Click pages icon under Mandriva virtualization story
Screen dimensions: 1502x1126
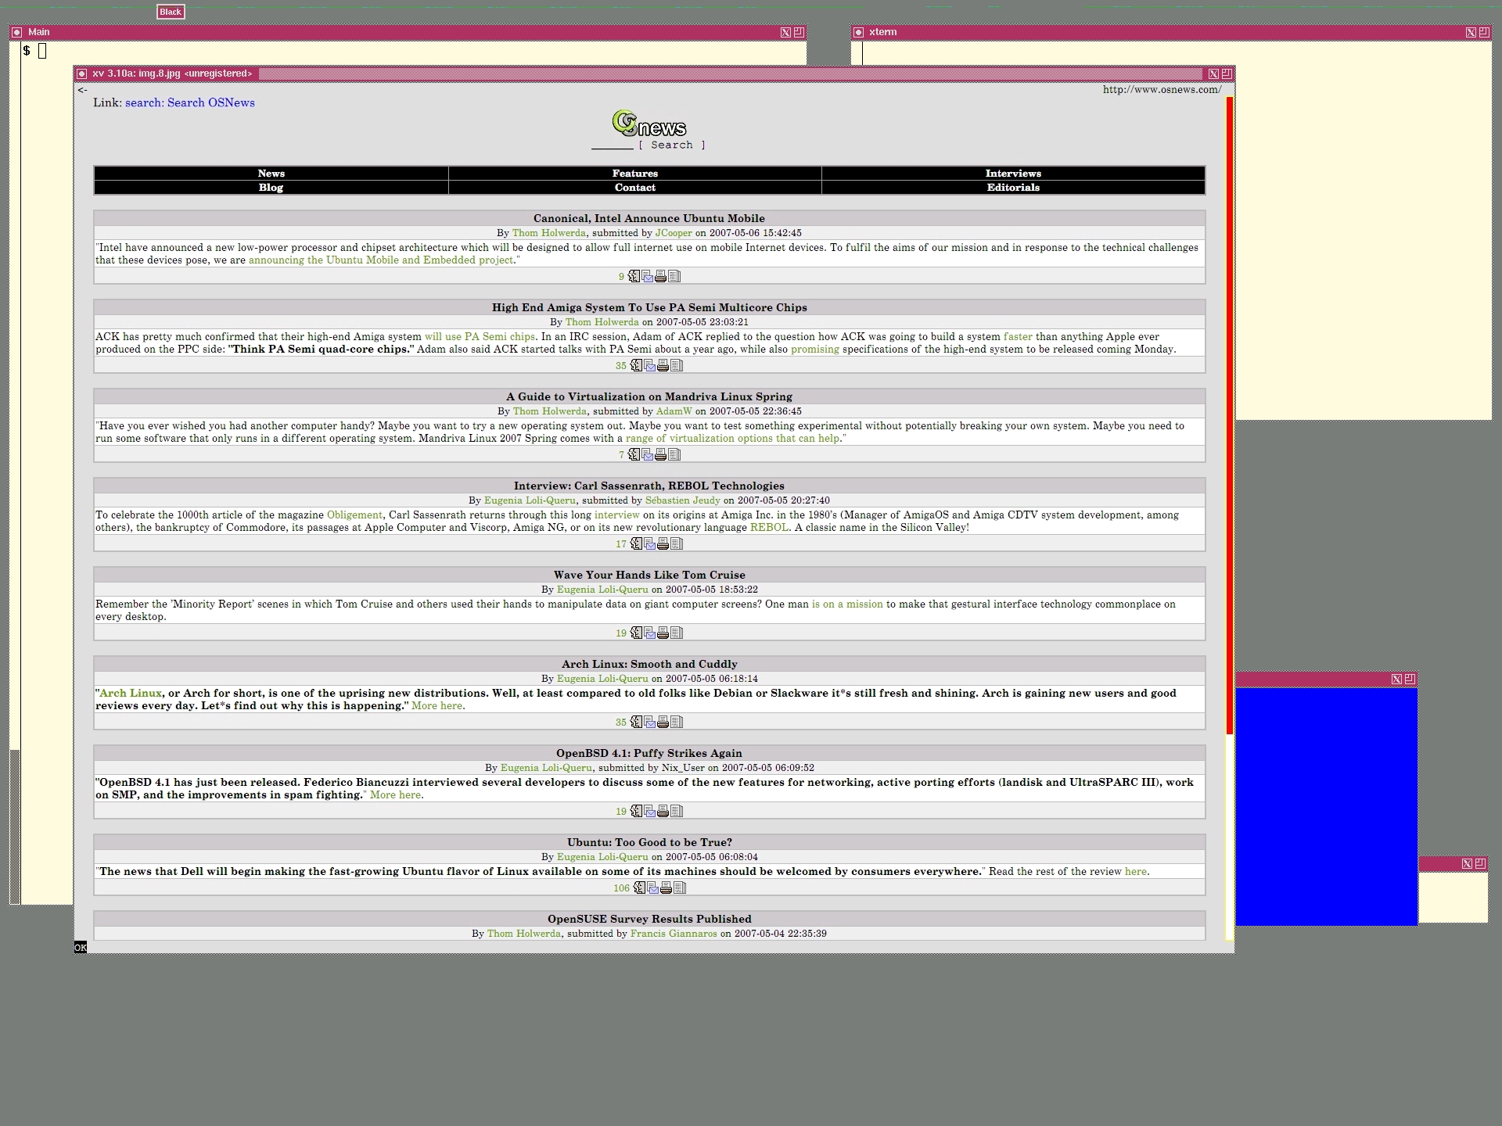(674, 455)
